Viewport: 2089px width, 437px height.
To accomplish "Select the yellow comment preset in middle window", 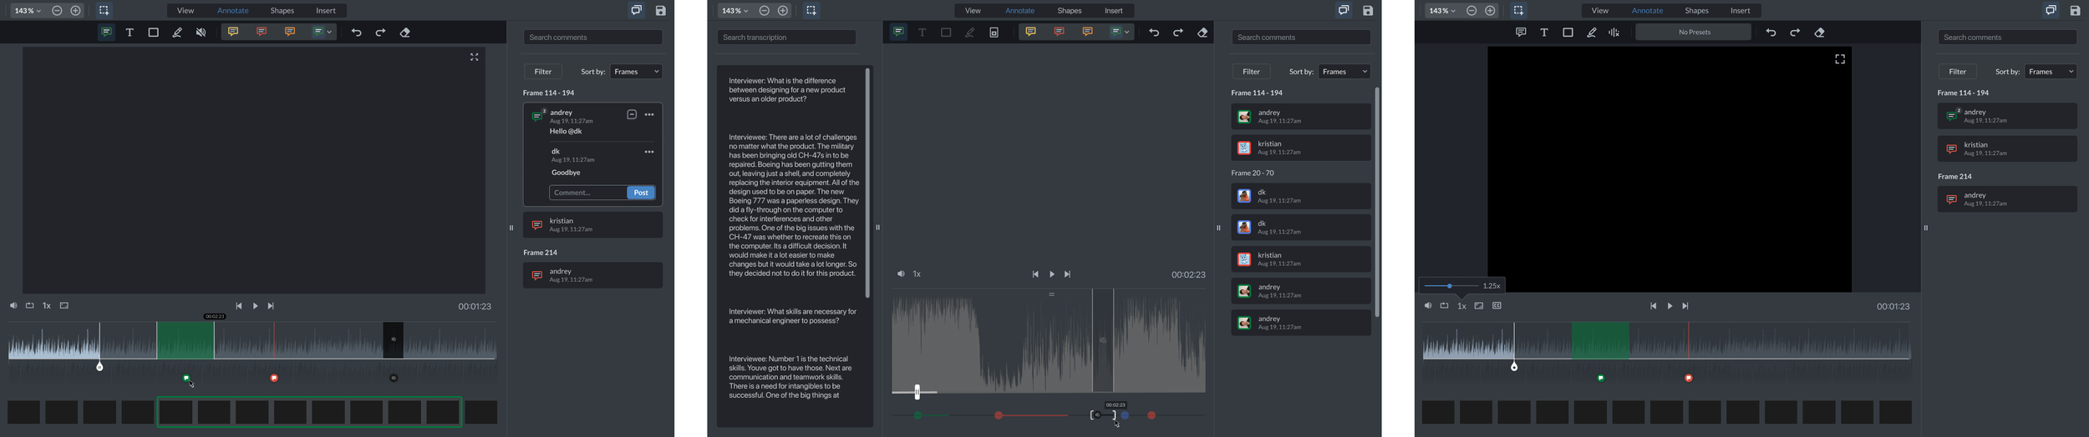I will [1030, 32].
